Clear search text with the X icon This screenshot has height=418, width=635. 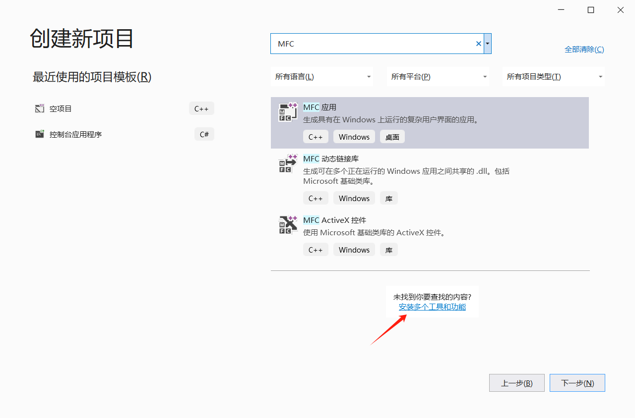tap(479, 44)
